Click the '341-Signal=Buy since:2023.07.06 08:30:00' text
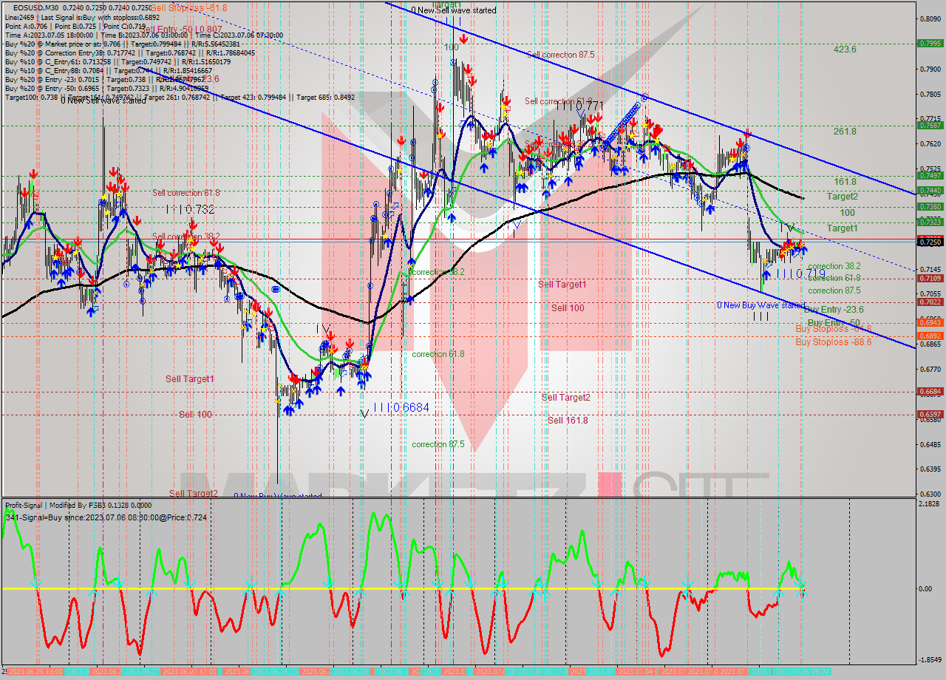Screen dimensions: 946x680 [x=106, y=517]
